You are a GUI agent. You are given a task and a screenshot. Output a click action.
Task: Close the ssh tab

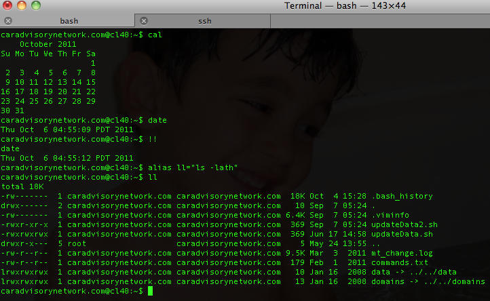[x=143, y=21]
